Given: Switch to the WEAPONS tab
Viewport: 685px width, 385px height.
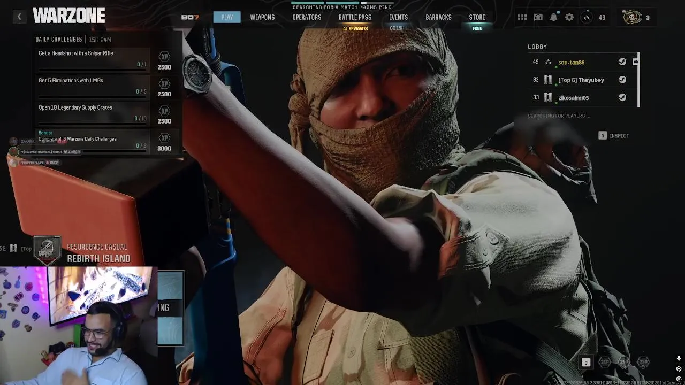Looking at the screenshot, I should 262,17.
